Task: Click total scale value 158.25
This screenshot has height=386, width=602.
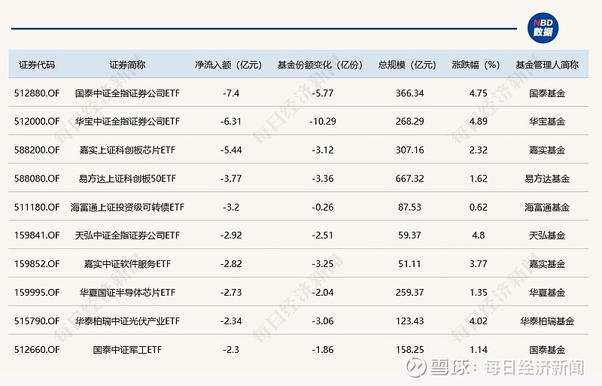Action: [x=409, y=350]
